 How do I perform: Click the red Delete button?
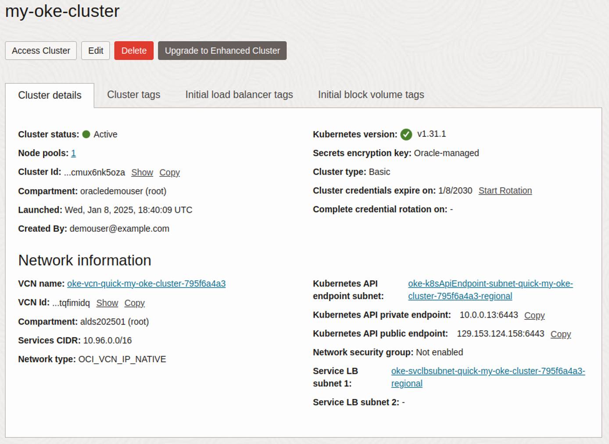tap(133, 50)
